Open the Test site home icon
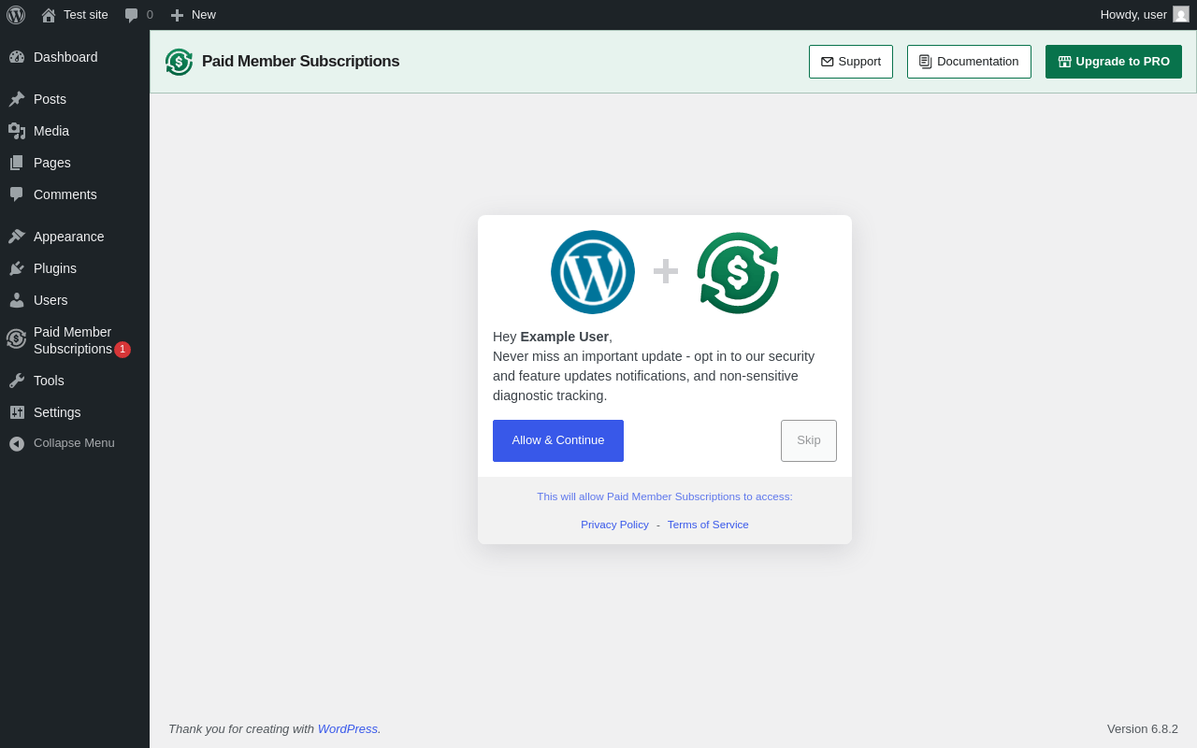This screenshot has height=748, width=1197. click(49, 15)
